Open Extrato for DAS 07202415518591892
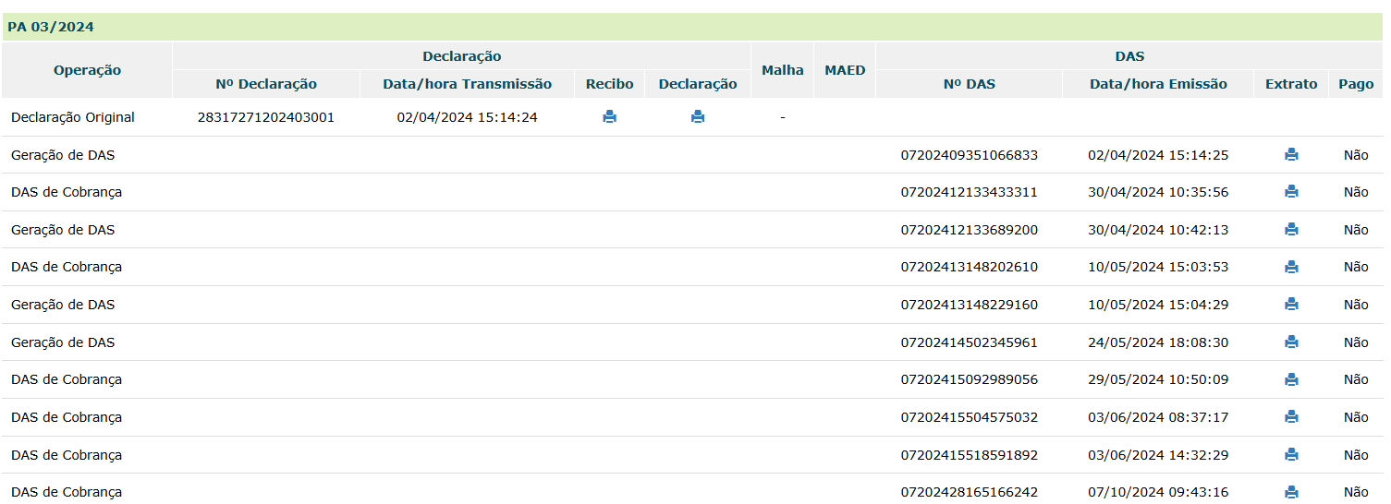 pos(1291,455)
